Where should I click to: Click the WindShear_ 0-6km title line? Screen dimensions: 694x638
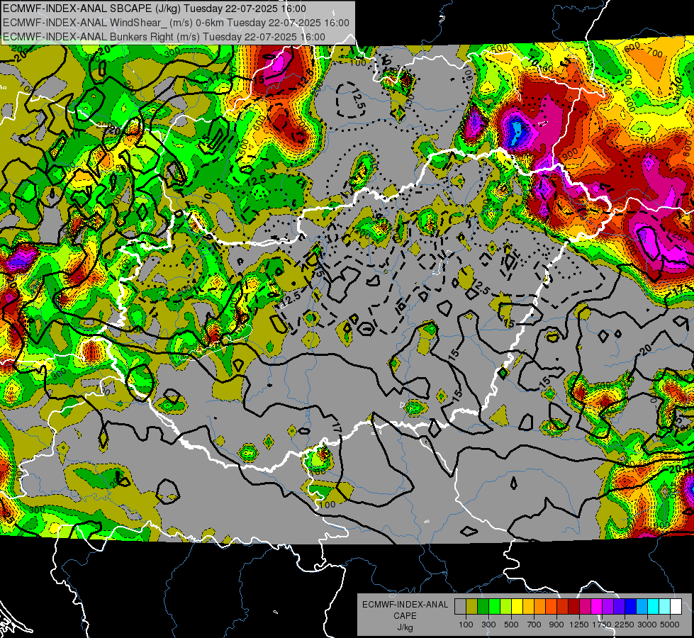point(176,23)
